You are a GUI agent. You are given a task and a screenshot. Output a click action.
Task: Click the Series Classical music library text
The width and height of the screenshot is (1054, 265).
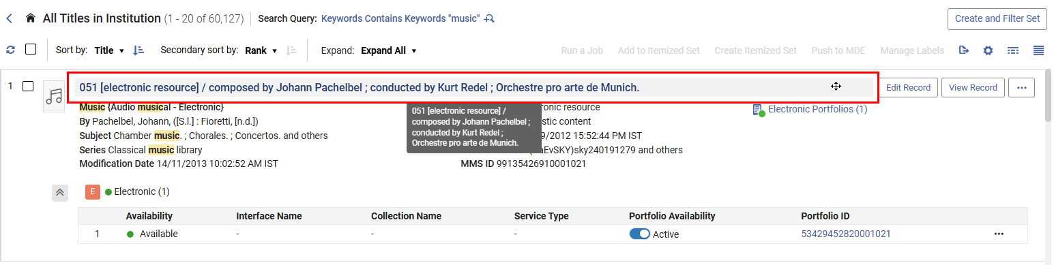(x=141, y=149)
